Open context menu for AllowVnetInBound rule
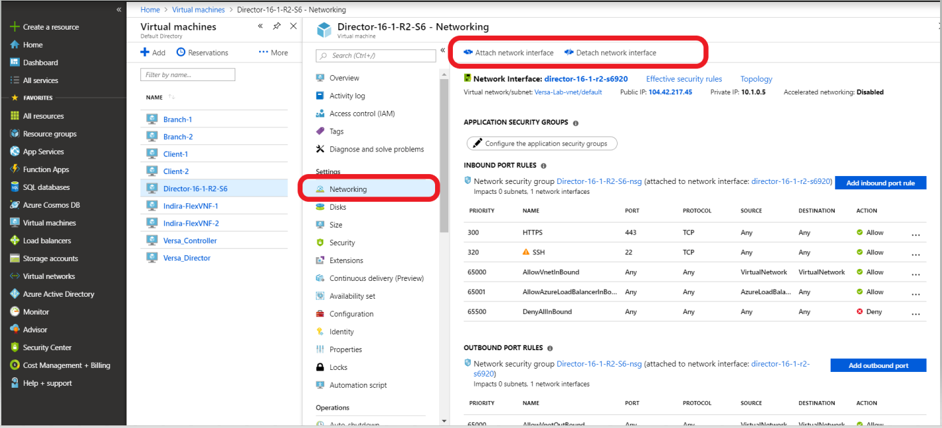Image resolution: width=942 pixels, height=428 pixels. click(x=916, y=273)
